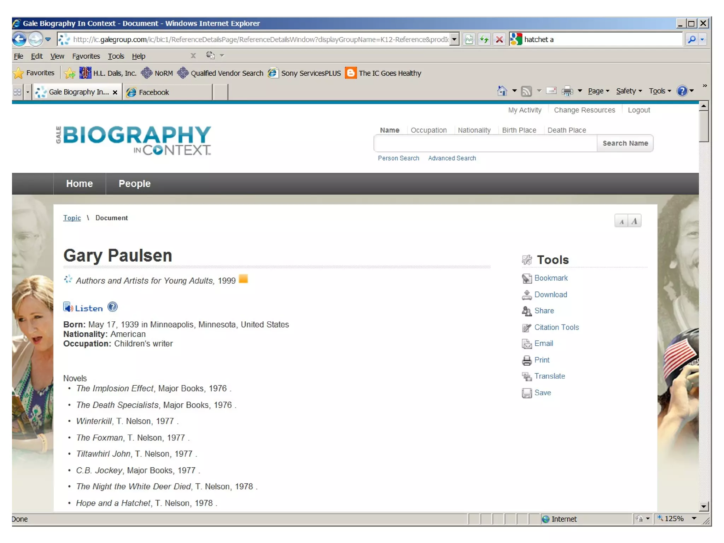The width and height of the screenshot is (724, 543).
Task: Select Occupation search type option
Action: coord(428,130)
